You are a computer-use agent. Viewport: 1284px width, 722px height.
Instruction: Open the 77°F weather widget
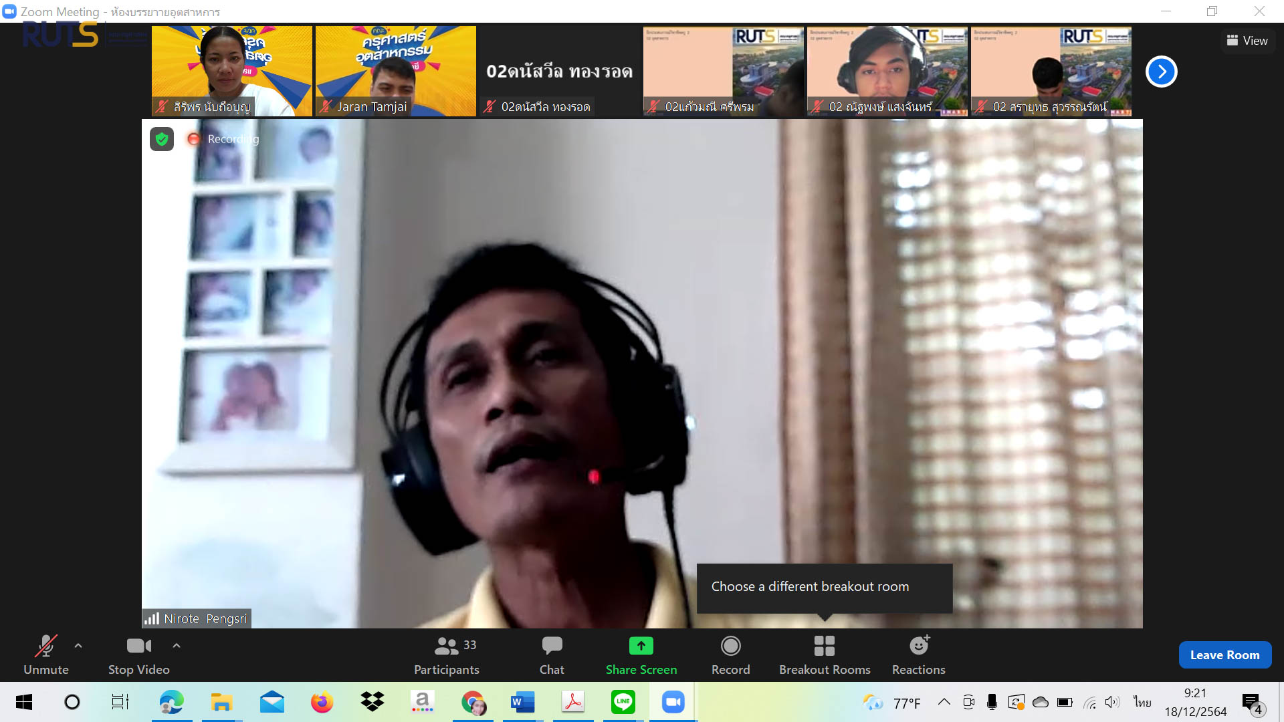click(x=892, y=703)
